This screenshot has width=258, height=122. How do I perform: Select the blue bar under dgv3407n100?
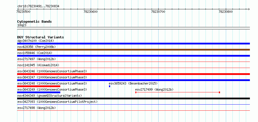pos(133,44)
